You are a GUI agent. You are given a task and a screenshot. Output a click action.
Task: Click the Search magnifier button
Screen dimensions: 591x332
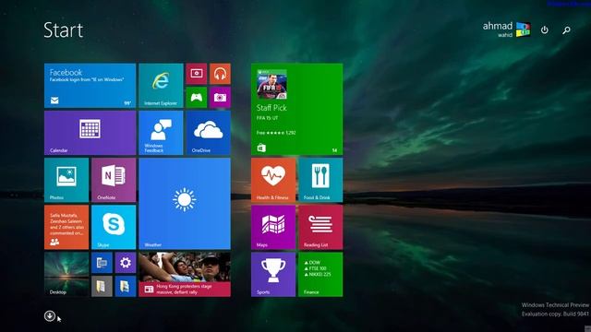coord(566,30)
